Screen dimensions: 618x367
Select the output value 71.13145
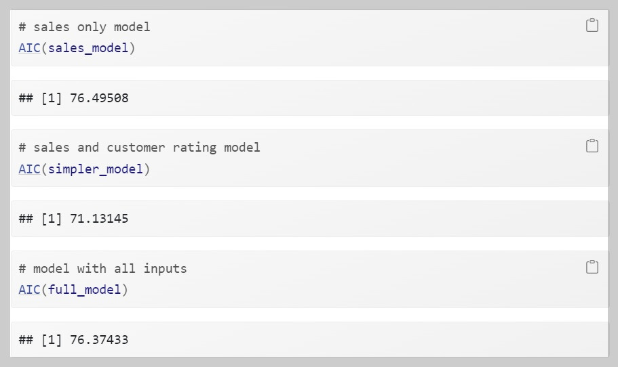click(x=99, y=219)
